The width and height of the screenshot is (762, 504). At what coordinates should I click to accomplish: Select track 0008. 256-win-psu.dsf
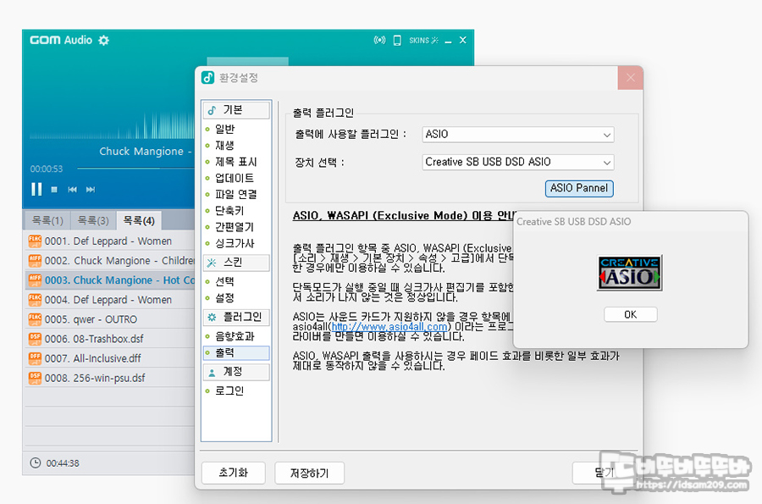[110, 378]
